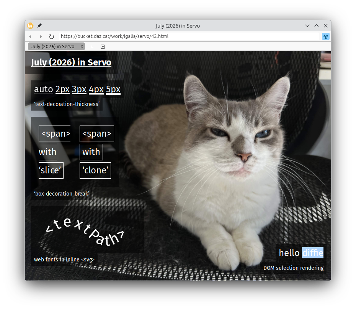The height and width of the screenshot is (310, 356).
Task: Click the 'text-decoration-thickness' caption
Action: point(67,104)
